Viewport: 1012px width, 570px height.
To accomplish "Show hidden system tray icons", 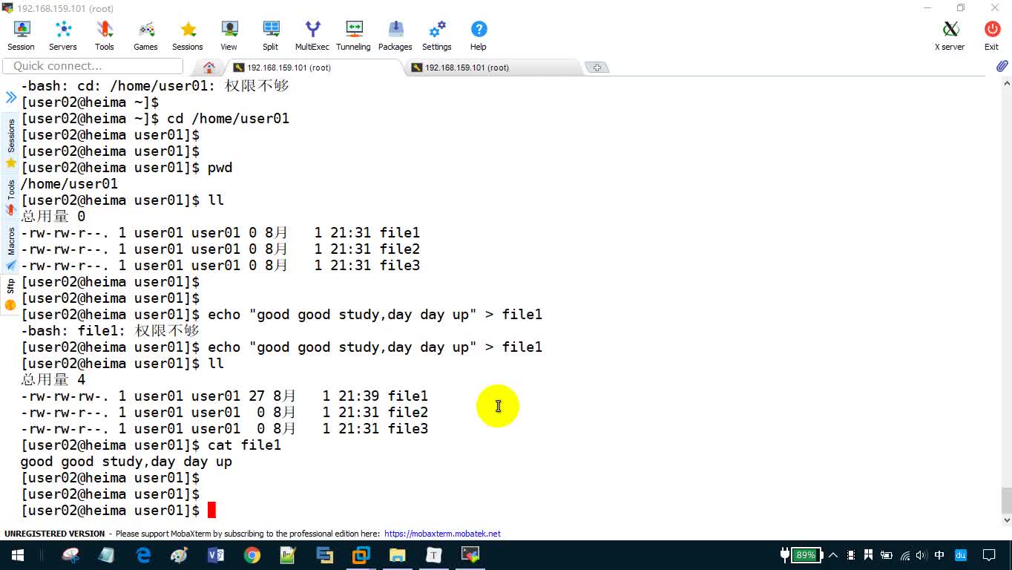I will pos(832,555).
